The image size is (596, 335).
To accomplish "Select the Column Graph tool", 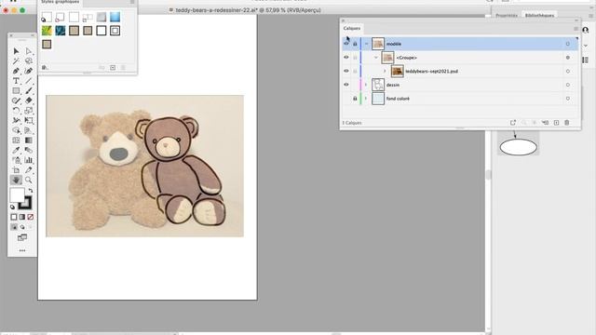I will (29, 160).
